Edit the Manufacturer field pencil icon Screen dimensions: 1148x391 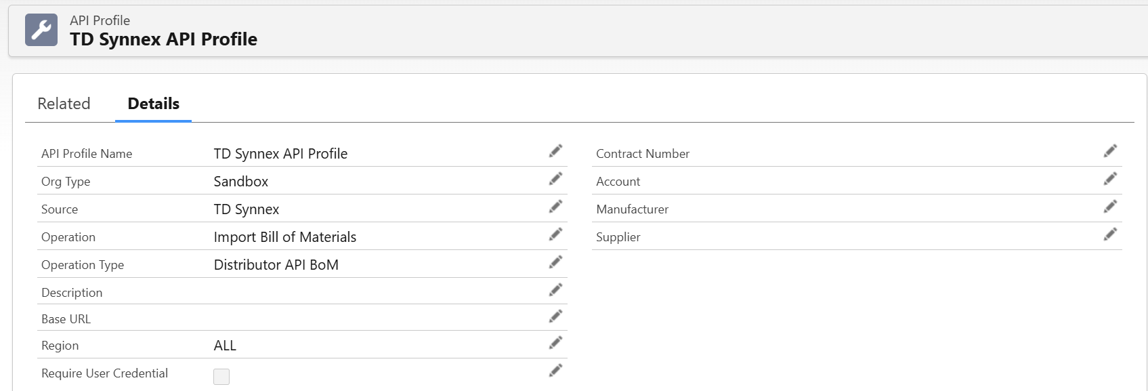point(1110,206)
